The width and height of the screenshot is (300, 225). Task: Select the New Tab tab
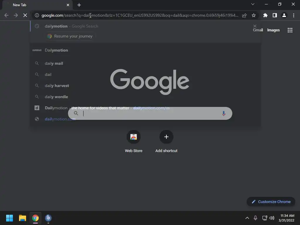point(37,5)
